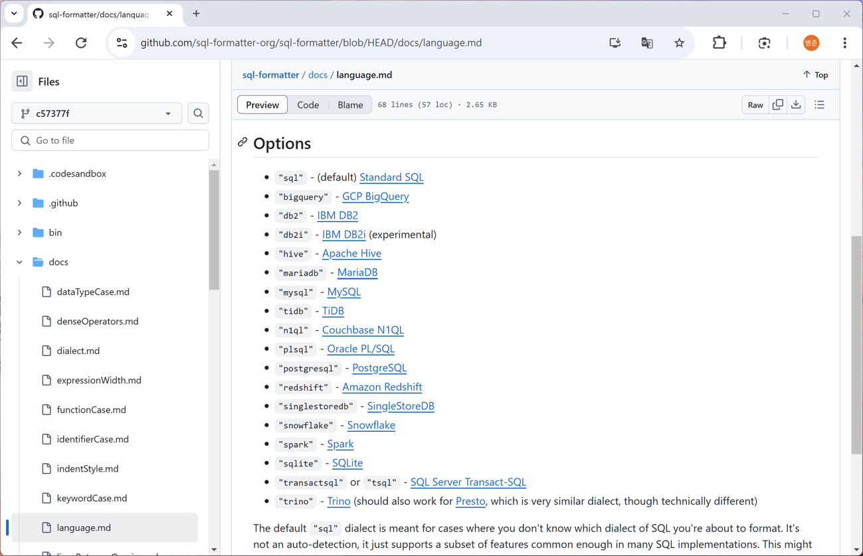Open the Chrome three-dot menu
The image size is (863, 556).
(844, 43)
